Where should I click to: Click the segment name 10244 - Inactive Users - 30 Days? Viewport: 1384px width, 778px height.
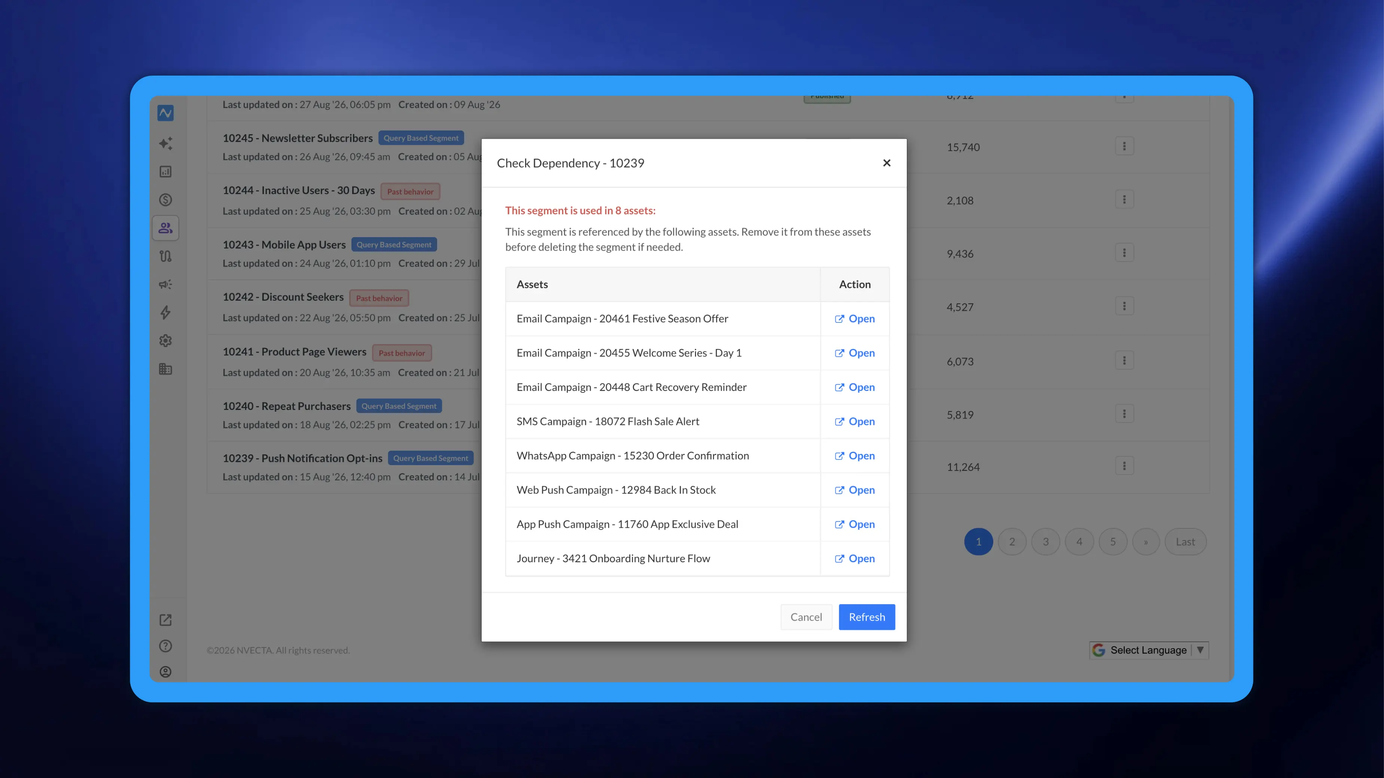[x=299, y=191]
